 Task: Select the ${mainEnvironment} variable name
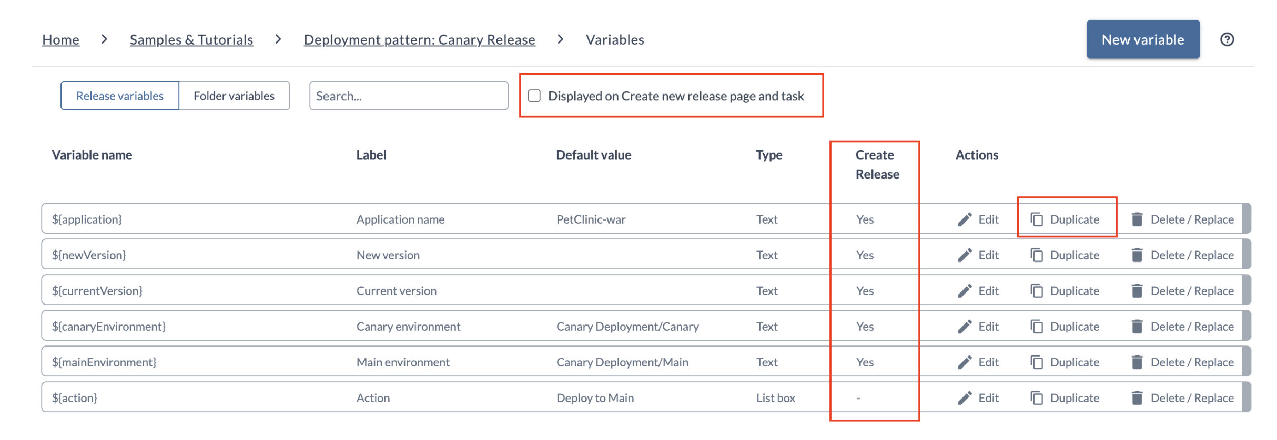click(x=104, y=362)
